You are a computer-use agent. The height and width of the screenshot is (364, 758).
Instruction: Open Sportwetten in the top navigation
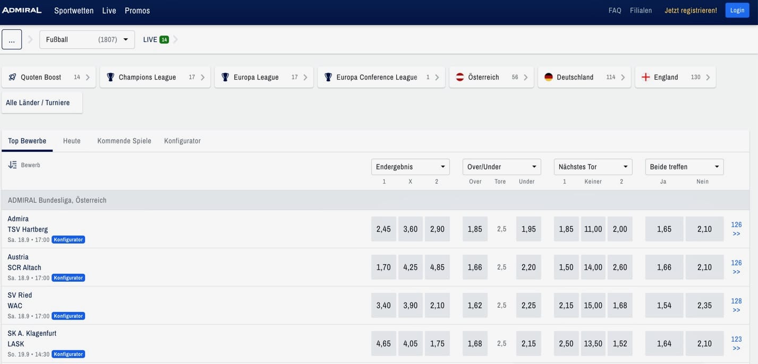[x=74, y=11]
